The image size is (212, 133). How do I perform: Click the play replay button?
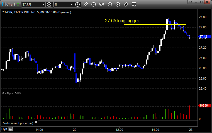click(110, 4)
